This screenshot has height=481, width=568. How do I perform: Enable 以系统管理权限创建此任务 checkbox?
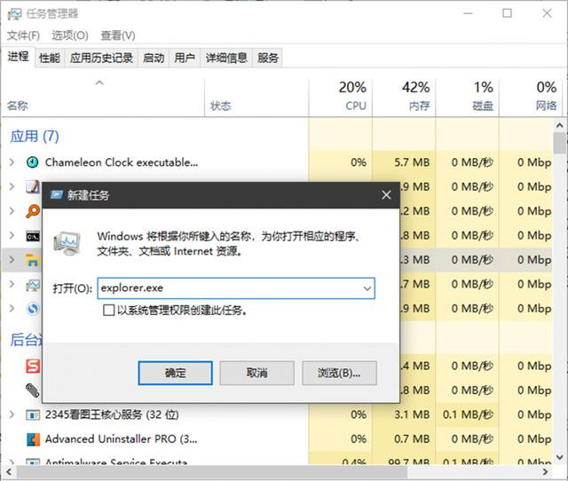tap(108, 311)
